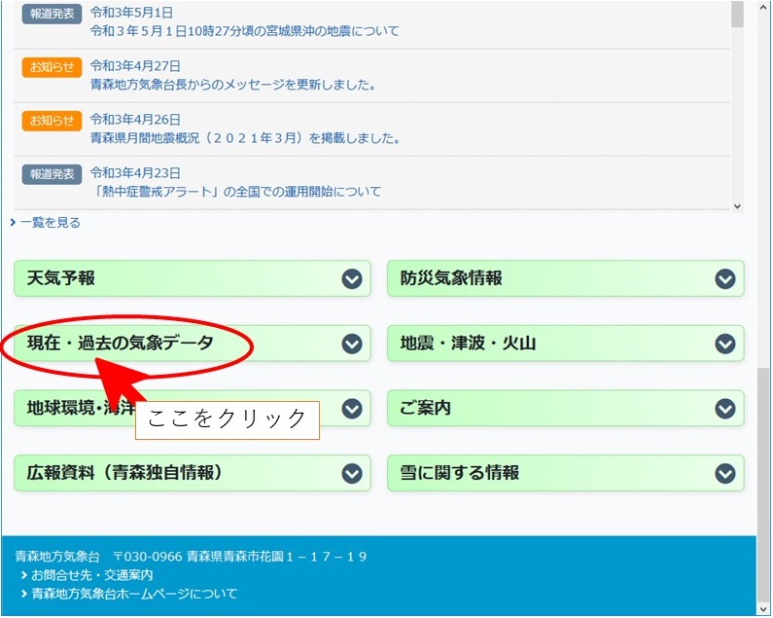Screen dimensions: 773x618
Task: Click the 地球環境・海洋 row chevron icon
Action: [352, 409]
